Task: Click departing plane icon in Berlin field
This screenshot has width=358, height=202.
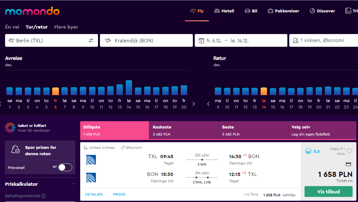Action: [x=11, y=40]
